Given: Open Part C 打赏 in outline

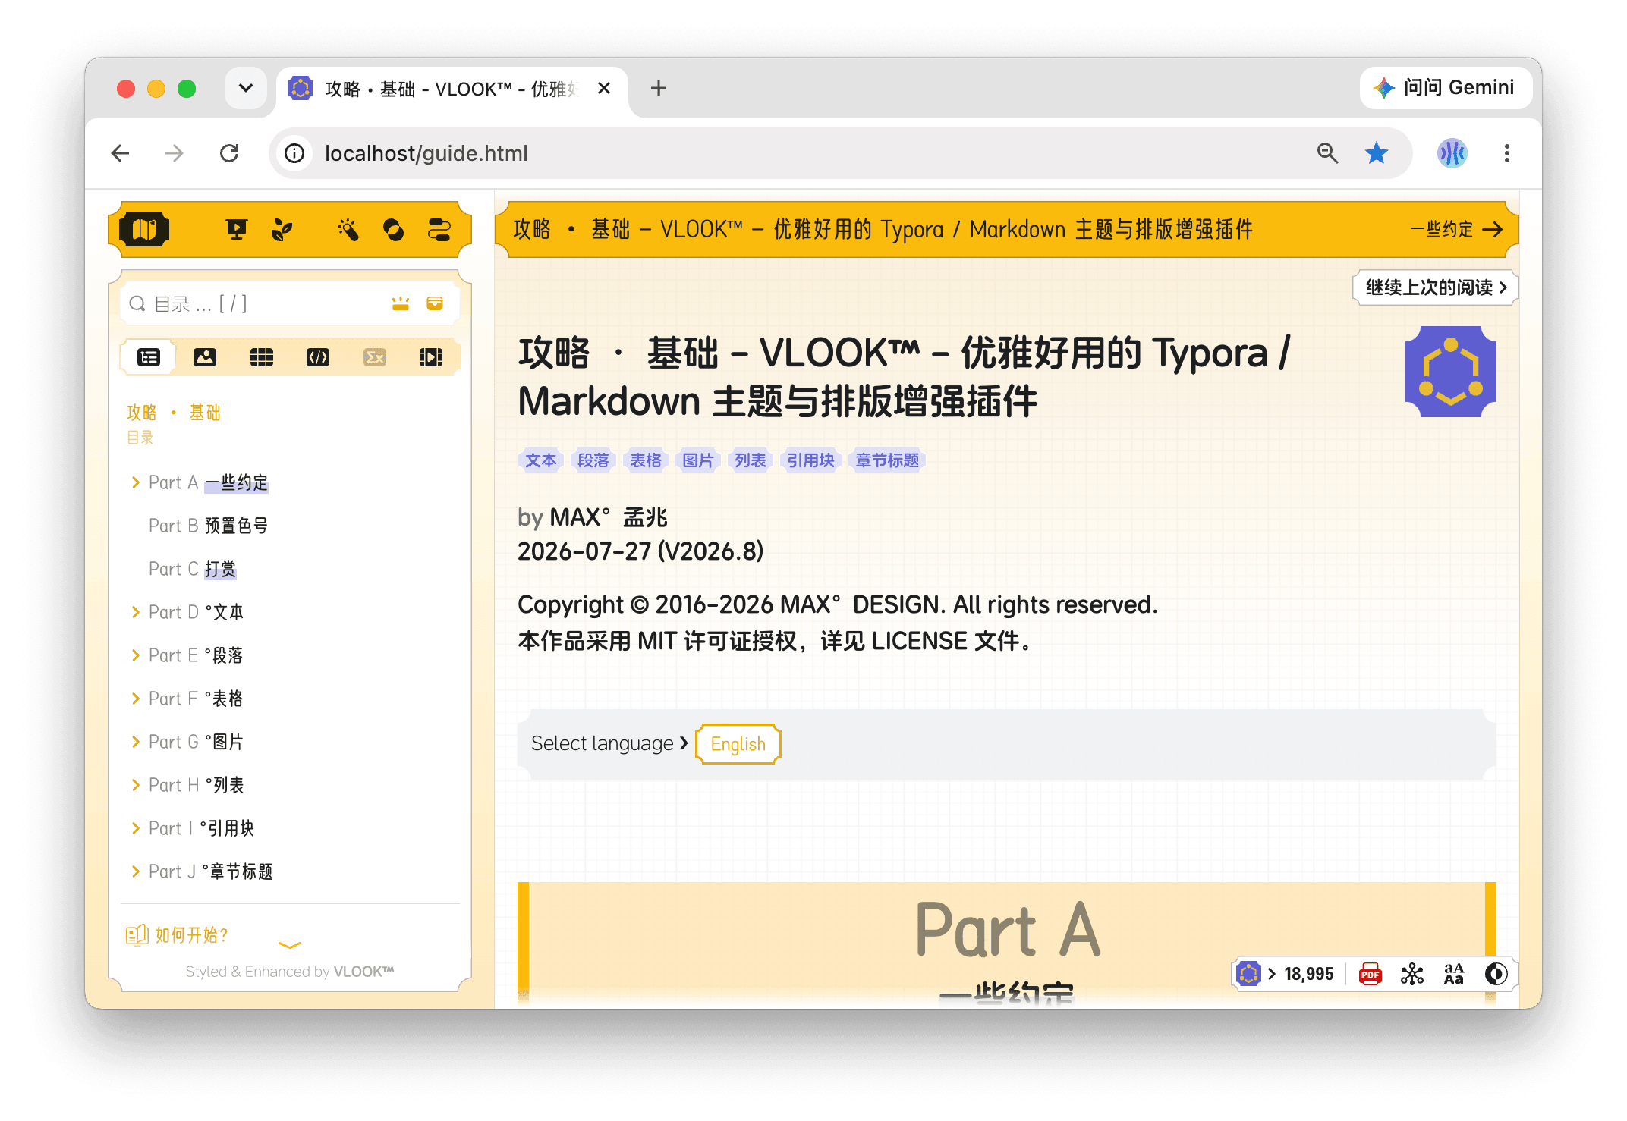Looking at the screenshot, I should tap(193, 569).
